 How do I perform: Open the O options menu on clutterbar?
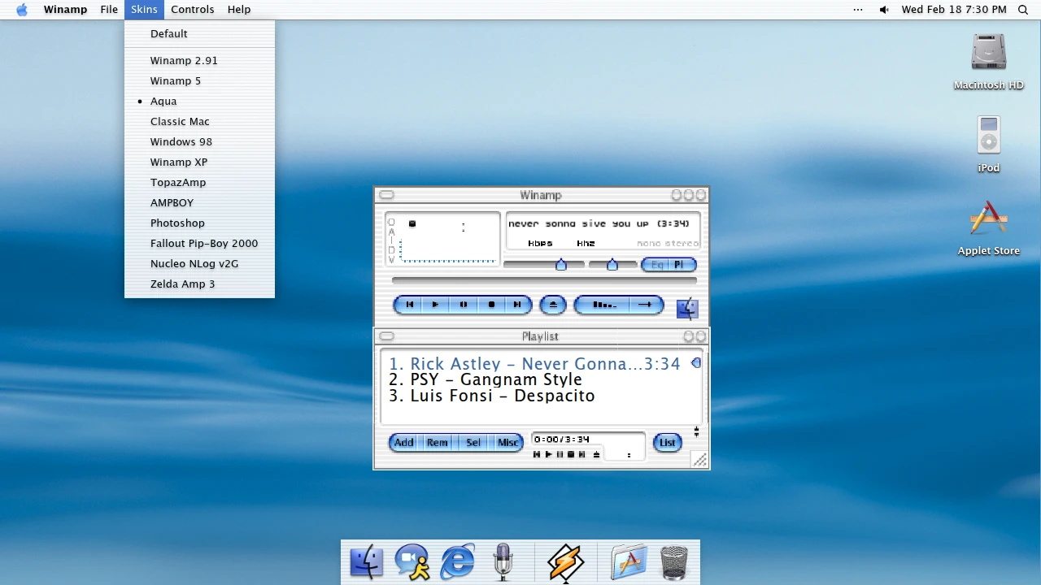[391, 222]
